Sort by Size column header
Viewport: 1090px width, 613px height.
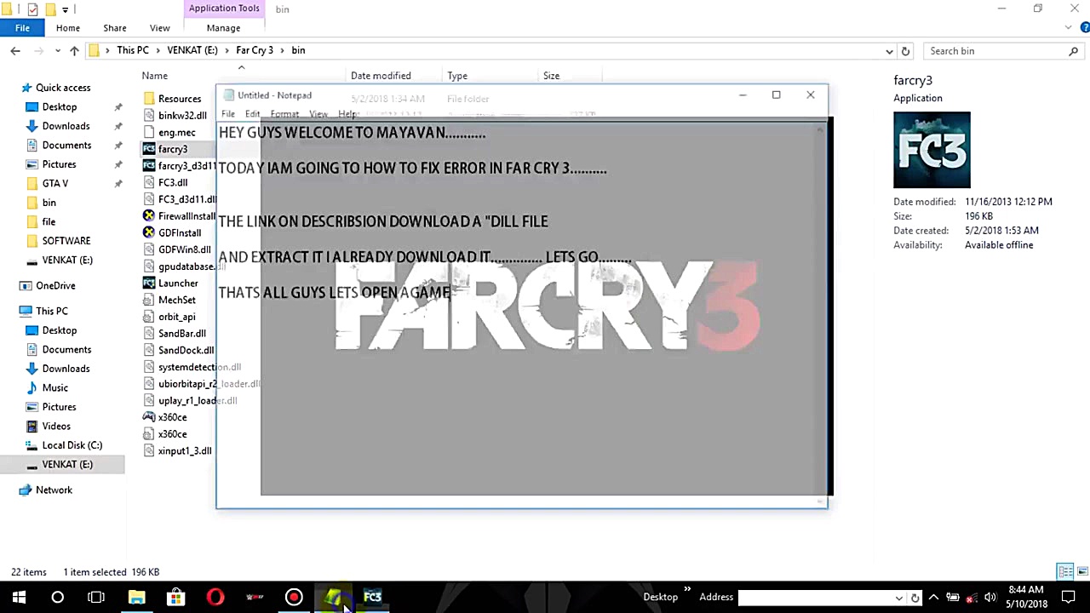point(551,76)
